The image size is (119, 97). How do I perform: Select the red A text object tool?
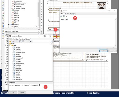click(3, 13)
